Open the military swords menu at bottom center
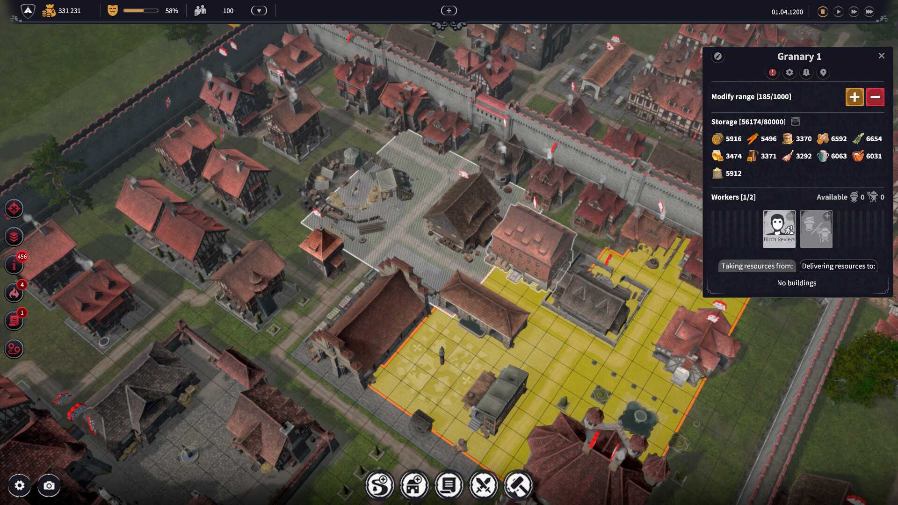 [484, 485]
